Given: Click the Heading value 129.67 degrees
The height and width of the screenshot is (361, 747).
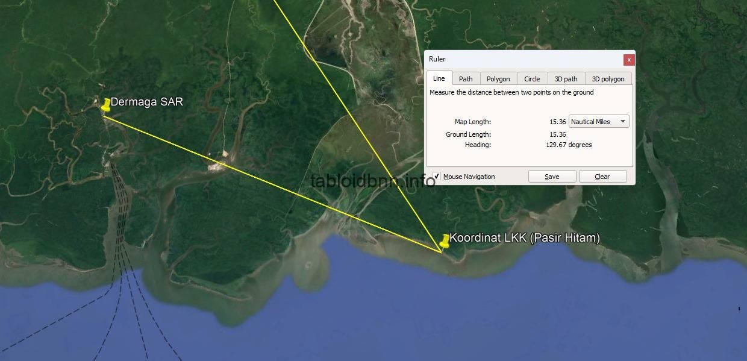Looking at the screenshot, I should (x=569, y=145).
